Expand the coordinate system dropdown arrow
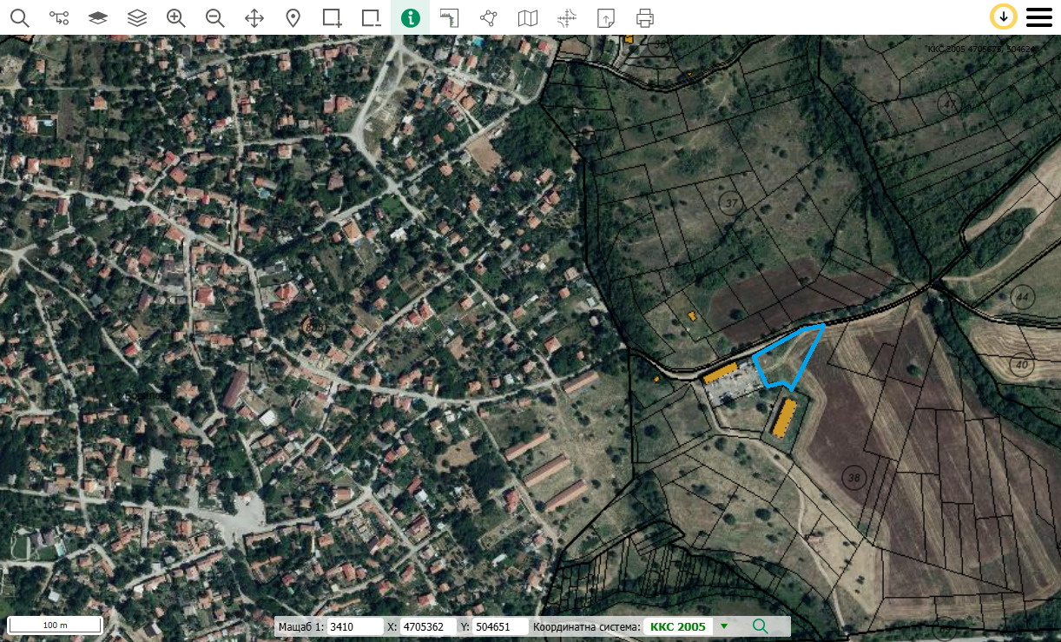 [x=724, y=626]
